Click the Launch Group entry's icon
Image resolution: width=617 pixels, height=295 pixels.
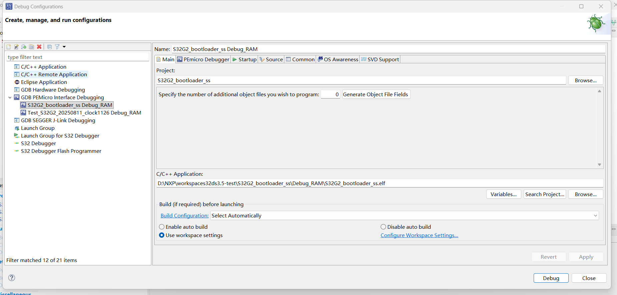[x=17, y=128]
